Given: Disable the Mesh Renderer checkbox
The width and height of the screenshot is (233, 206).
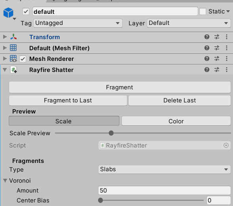Looking at the screenshot, I should click(x=23, y=59).
